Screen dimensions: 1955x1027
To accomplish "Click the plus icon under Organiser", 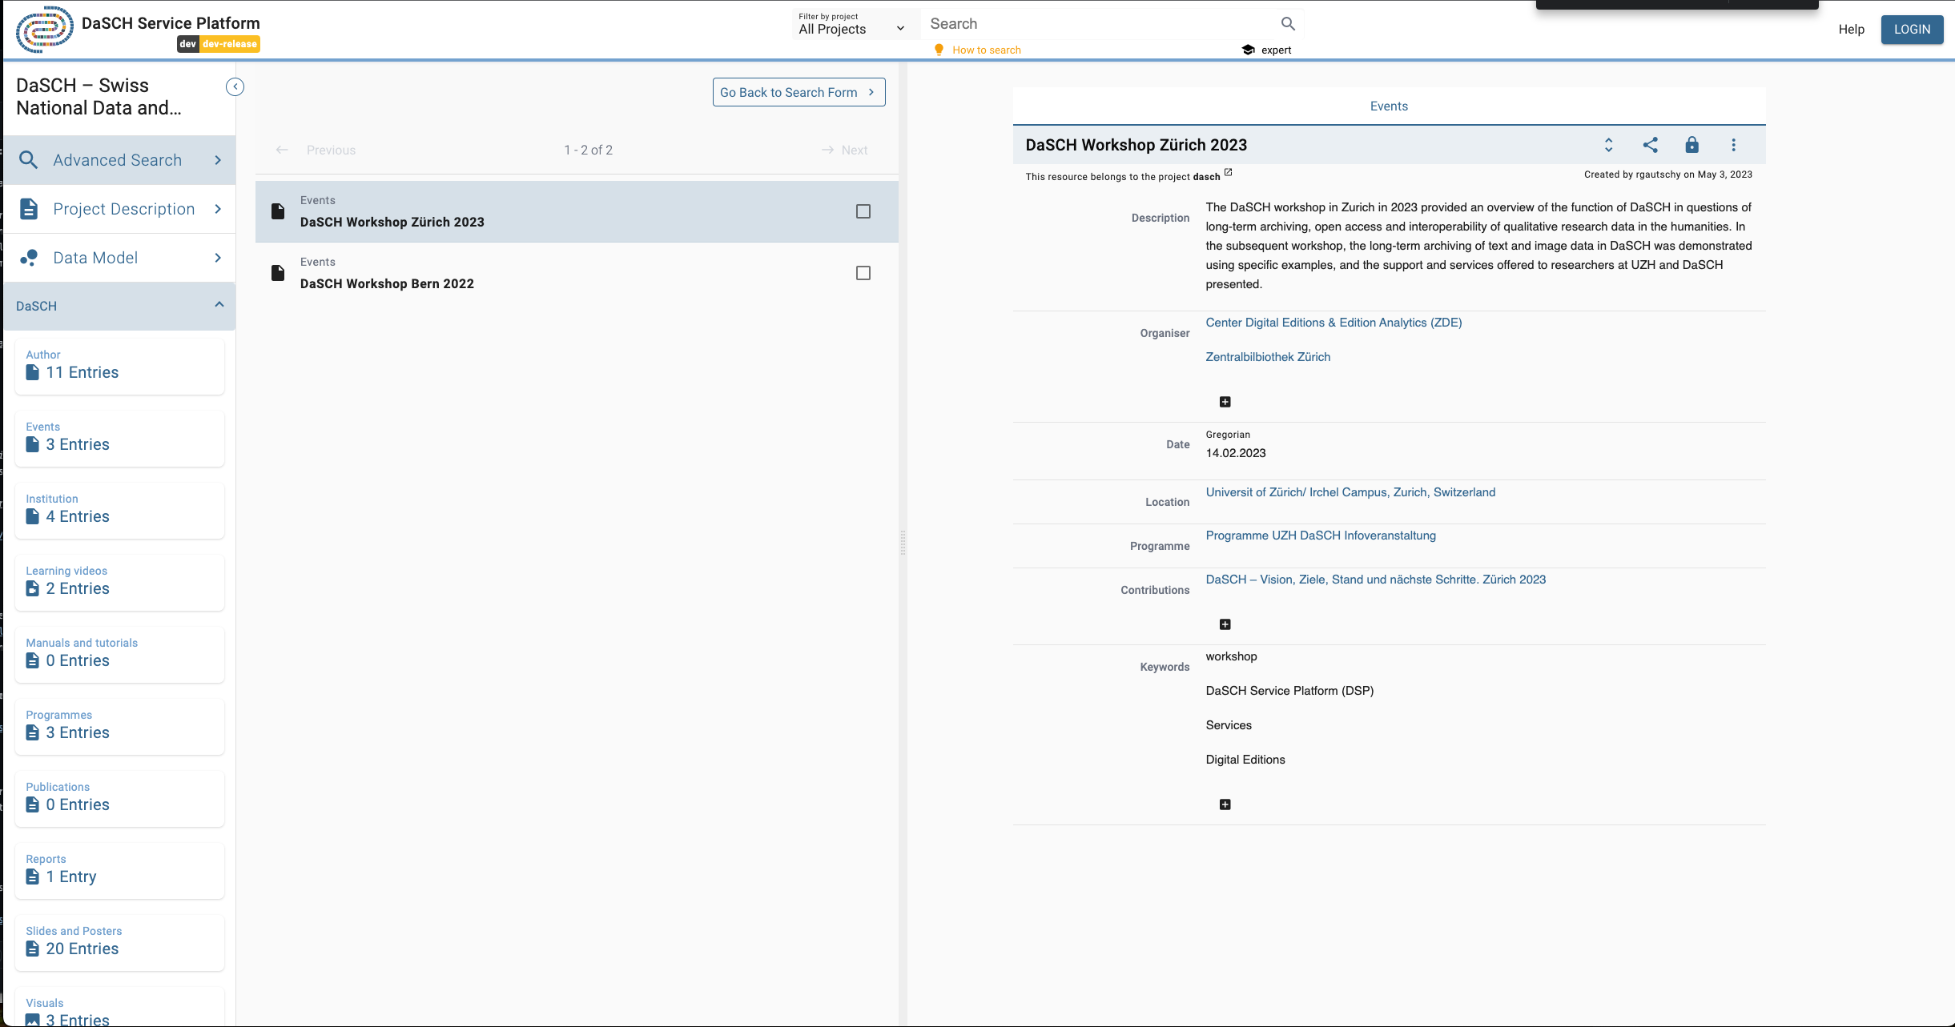I will coord(1225,402).
